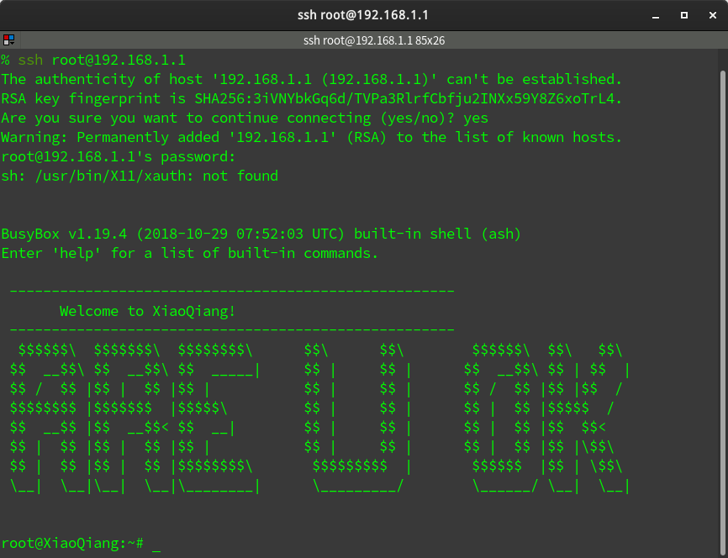
Task: Click the 'root@XiaoQiang:~#' shell prompt
Action: coord(72,543)
